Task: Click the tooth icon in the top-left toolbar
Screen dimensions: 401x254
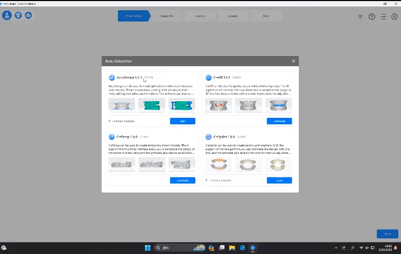Action: [18, 16]
